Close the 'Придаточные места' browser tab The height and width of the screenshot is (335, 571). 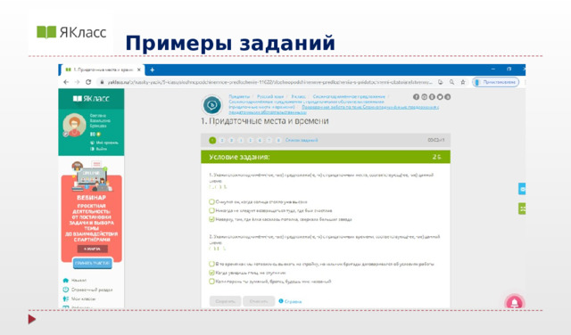139,69
